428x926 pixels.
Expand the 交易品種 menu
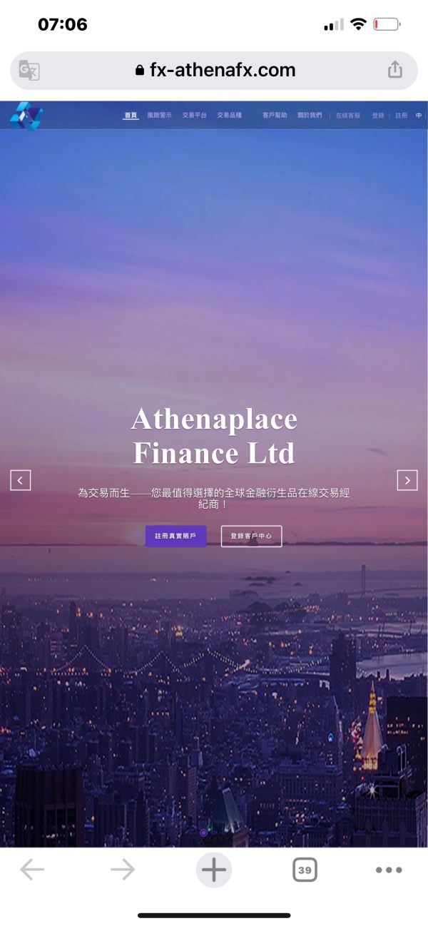click(x=230, y=115)
